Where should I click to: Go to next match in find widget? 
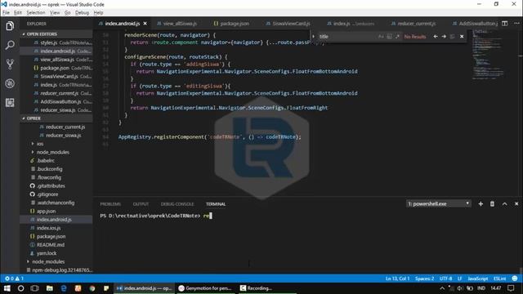pos(444,36)
